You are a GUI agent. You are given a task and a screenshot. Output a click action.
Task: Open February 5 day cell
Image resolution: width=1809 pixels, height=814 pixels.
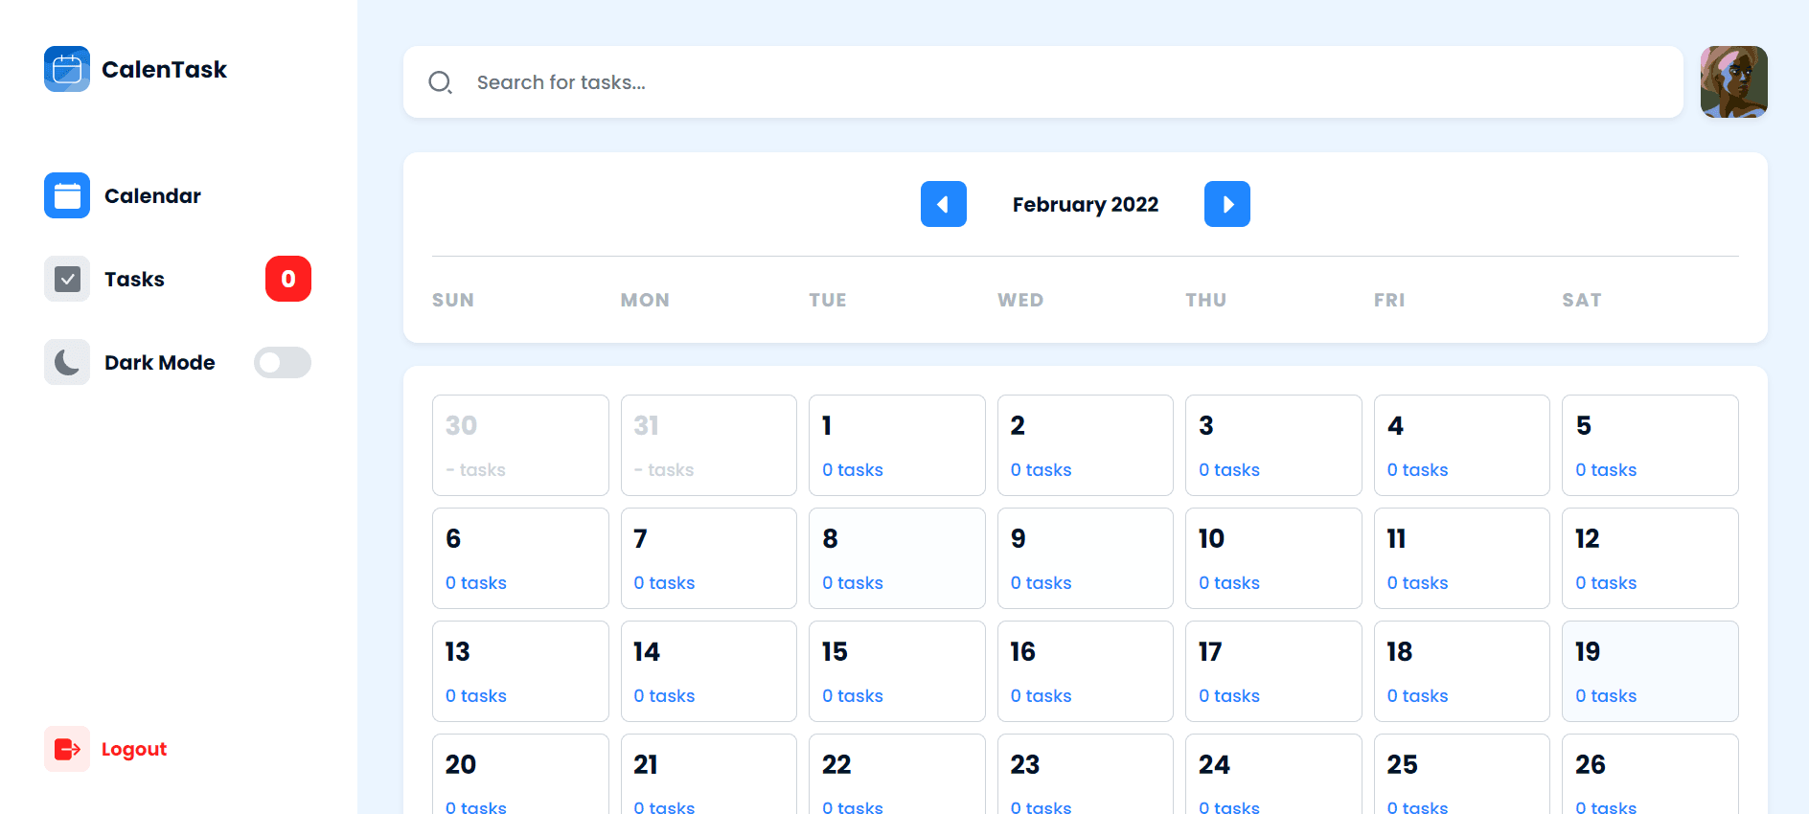point(1650,445)
